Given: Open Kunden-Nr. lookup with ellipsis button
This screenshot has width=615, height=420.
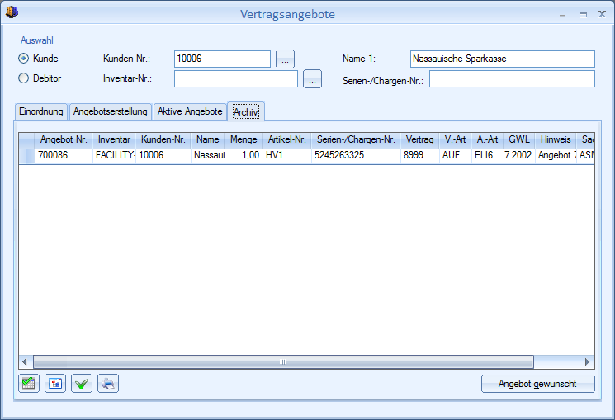Looking at the screenshot, I should point(285,59).
